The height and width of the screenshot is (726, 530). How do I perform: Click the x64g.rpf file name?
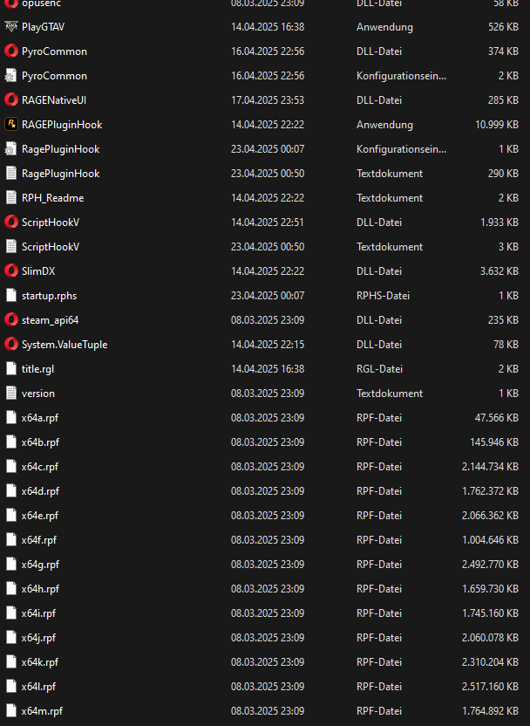[40, 565]
